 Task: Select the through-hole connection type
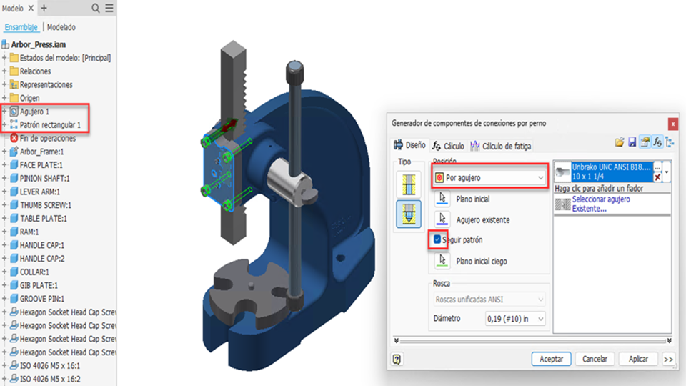point(409,184)
